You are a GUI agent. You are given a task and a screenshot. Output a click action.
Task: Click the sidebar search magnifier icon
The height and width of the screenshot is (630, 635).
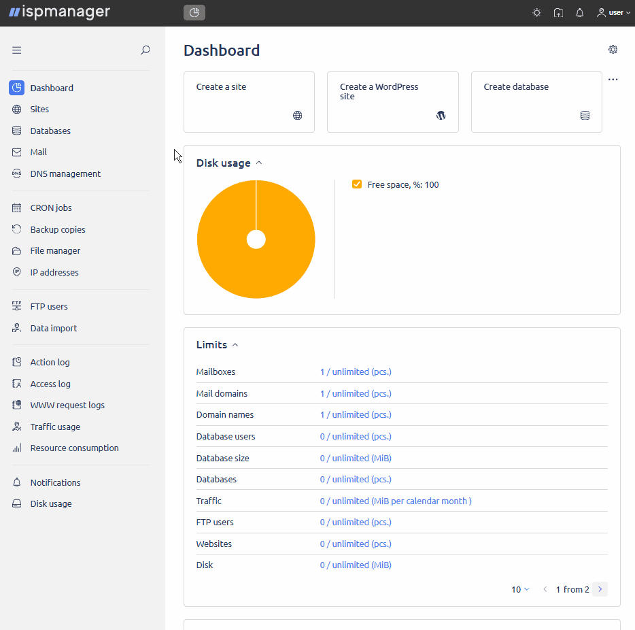(145, 50)
